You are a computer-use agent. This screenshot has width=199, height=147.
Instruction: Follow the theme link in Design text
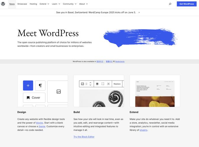[x=42, y=126]
